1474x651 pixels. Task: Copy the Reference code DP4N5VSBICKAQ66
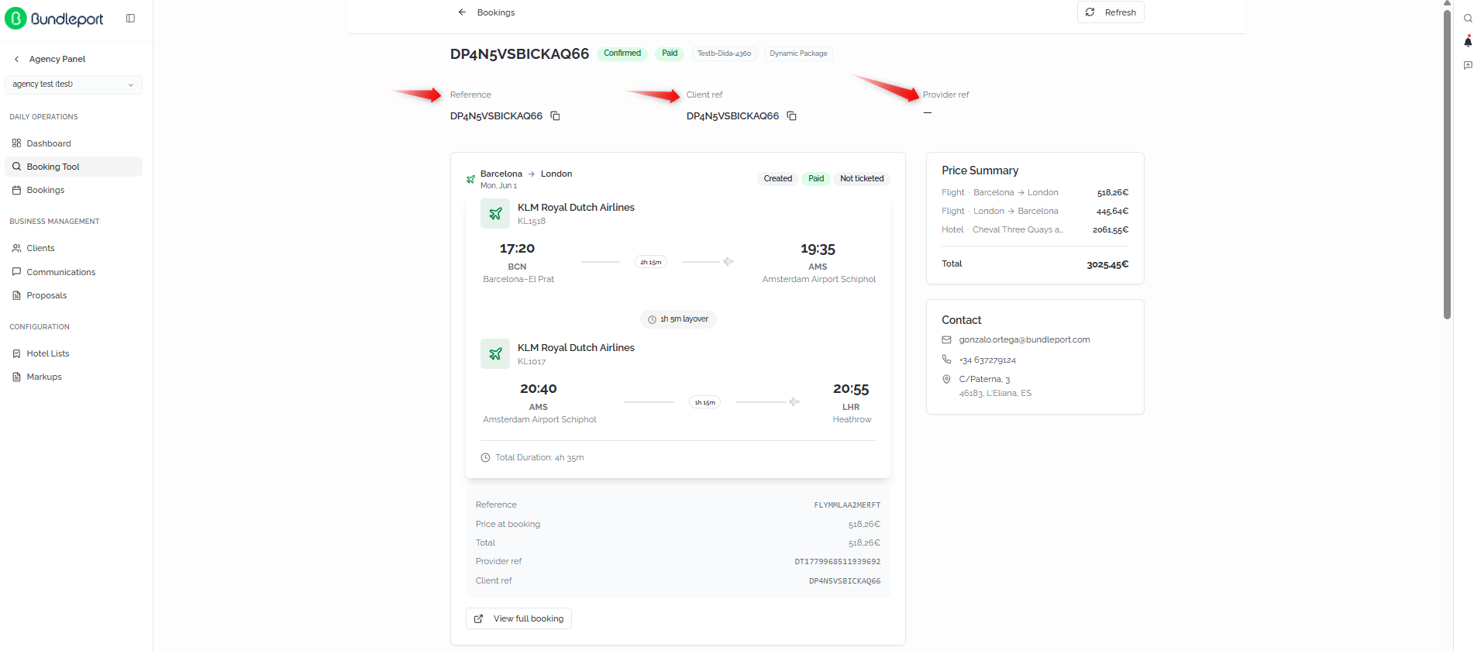555,116
